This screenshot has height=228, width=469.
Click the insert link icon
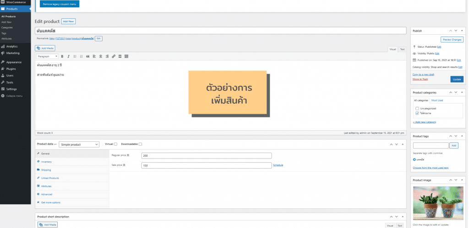point(113,56)
